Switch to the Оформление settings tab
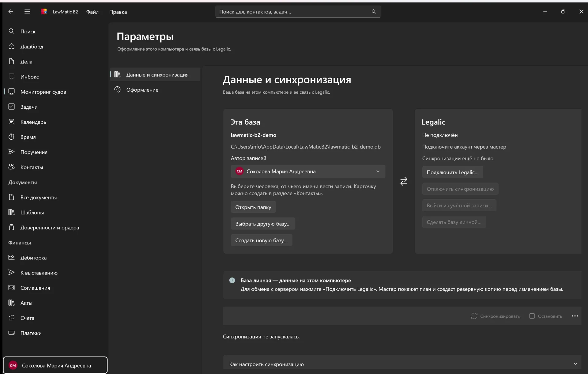Image resolution: width=588 pixels, height=374 pixels. [155, 89]
